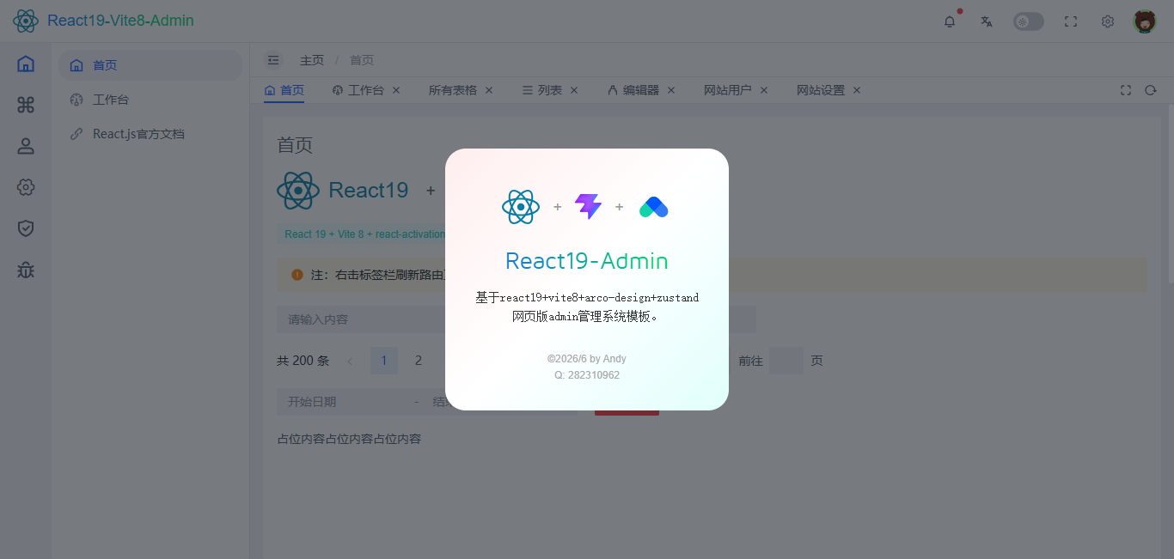Enter fullscreen from the header icon
This screenshot has width=1174, height=559.
(1071, 21)
